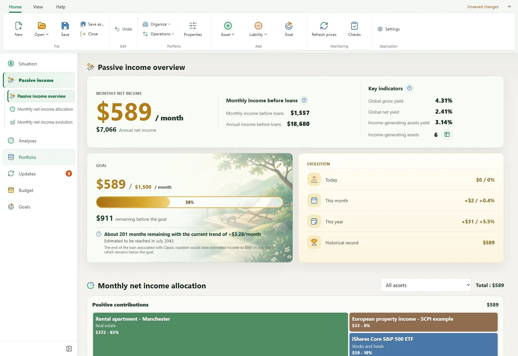This screenshot has width=518, height=356.
Task: Collapse the left sidebar panel
Action: point(69,349)
